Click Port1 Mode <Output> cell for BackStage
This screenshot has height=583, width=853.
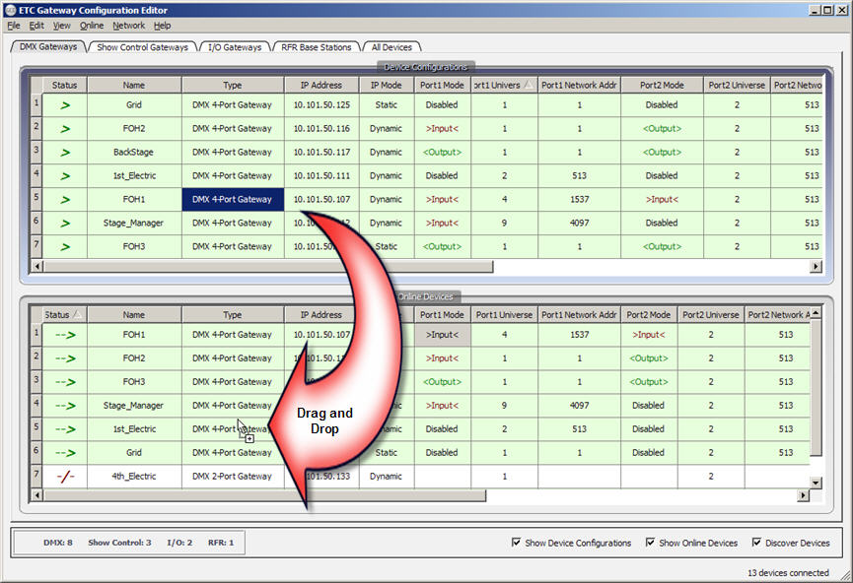tap(442, 152)
